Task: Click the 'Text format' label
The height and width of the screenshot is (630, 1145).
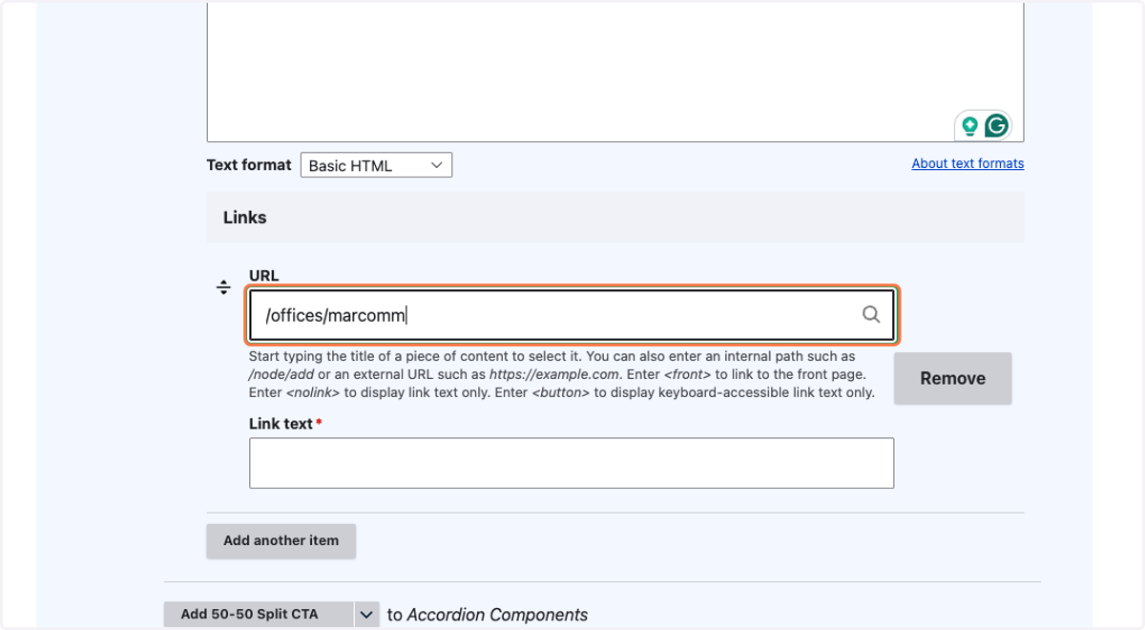Action: (x=249, y=165)
